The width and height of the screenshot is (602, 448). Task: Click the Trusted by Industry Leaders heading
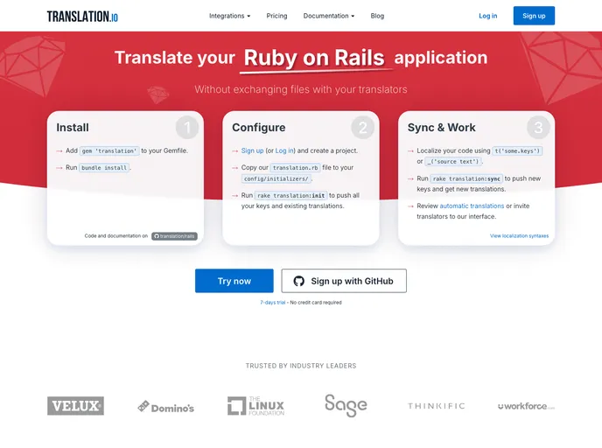click(x=301, y=366)
